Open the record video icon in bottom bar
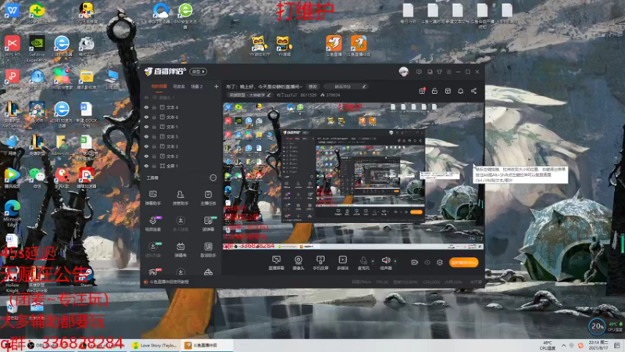 click(414, 262)
